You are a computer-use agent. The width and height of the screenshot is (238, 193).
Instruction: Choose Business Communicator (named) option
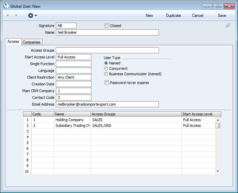tap(106, 74)
